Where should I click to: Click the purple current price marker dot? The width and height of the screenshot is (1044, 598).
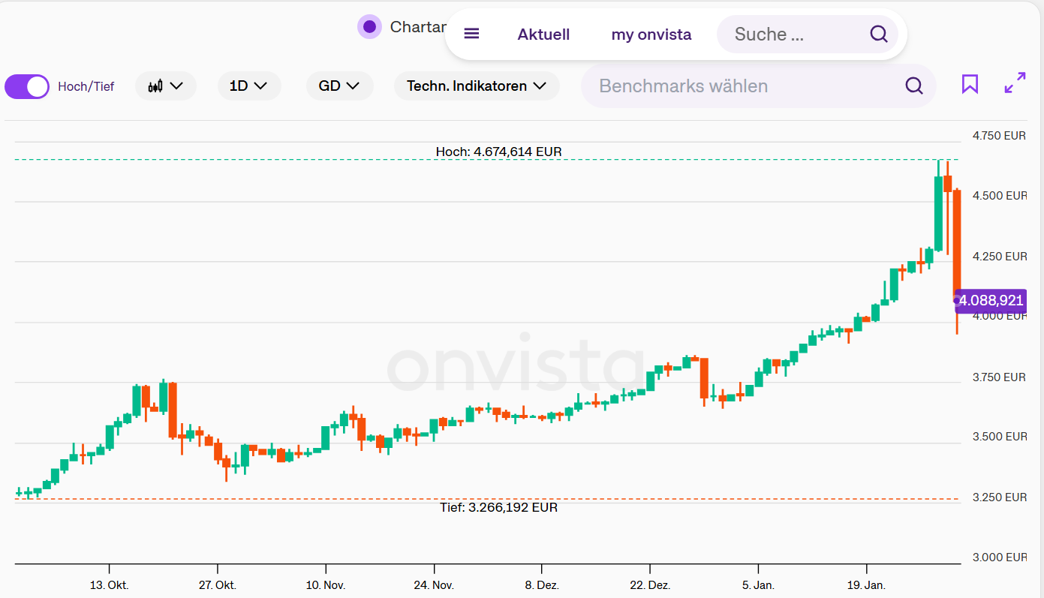(957, 301)
